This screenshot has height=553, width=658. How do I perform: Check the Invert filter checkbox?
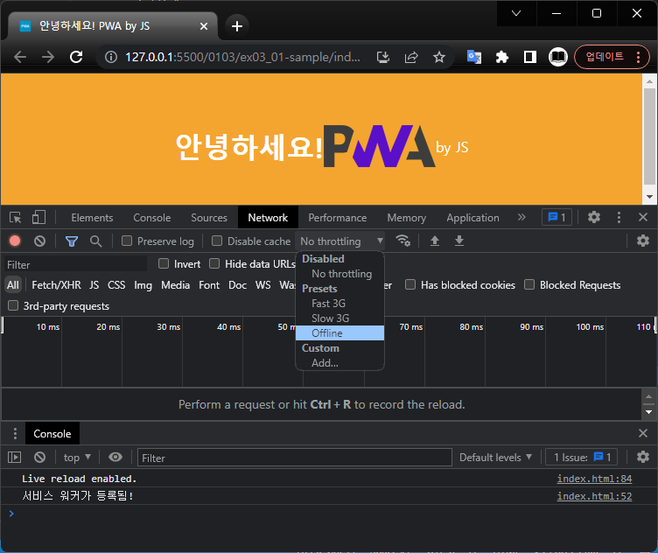(164, 263)
